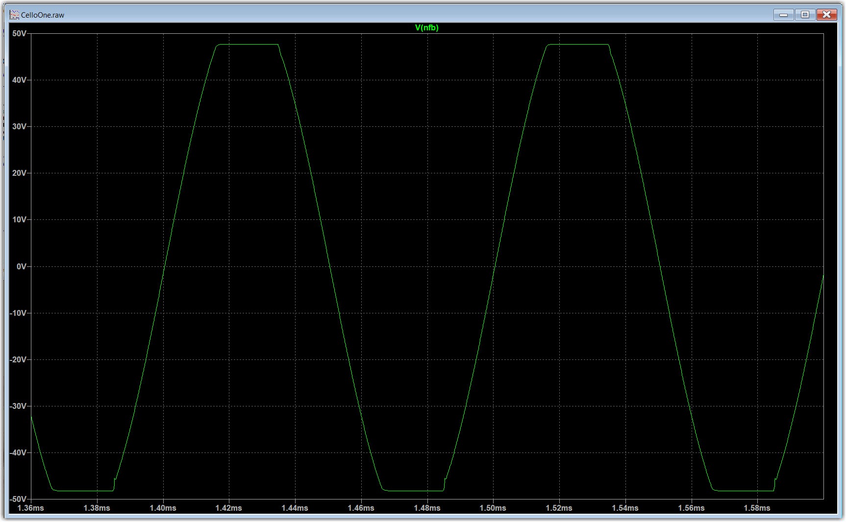The height and width of the screenshot is (522, 846).
Task: Click the 1.56ms time axis label
Action: pyautogui.click(x=691, y=508)
